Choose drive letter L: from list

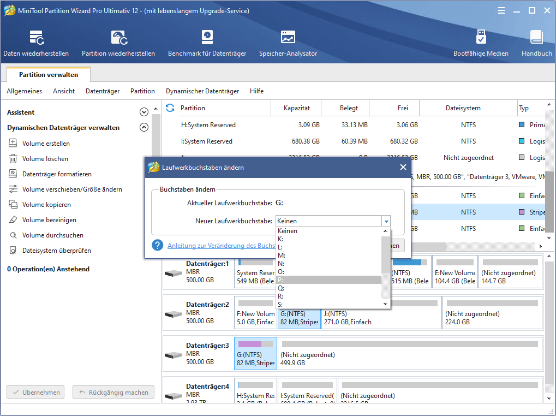click(328, 247)
